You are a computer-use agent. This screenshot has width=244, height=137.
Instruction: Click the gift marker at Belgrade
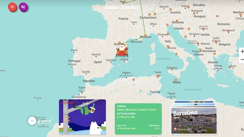[x=203, y=29]
